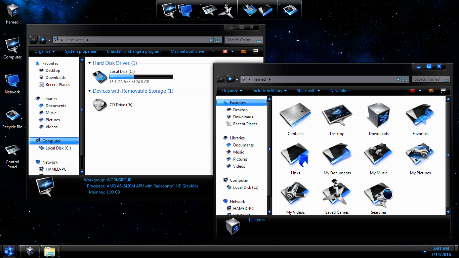Click System properties in the toolbar

pyautogui.click(x=81, y=51)
